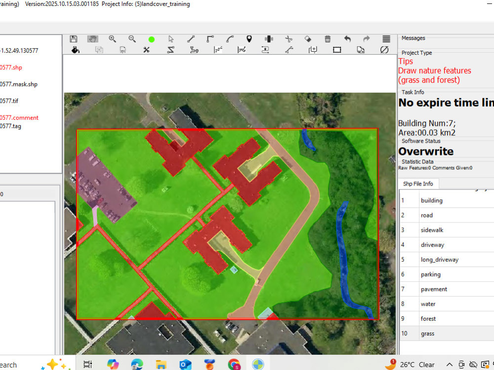Activate the map pin marker tool
The width and height of the screenshot is (494, 370).
(x=249, y=39)
